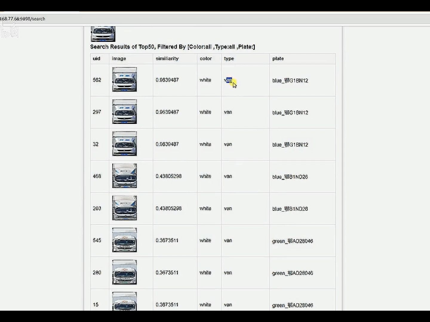The width and height of the screenshot is (430, 322).
Task: Click 'white' color in row 297
Action: (x=205, y=112)
